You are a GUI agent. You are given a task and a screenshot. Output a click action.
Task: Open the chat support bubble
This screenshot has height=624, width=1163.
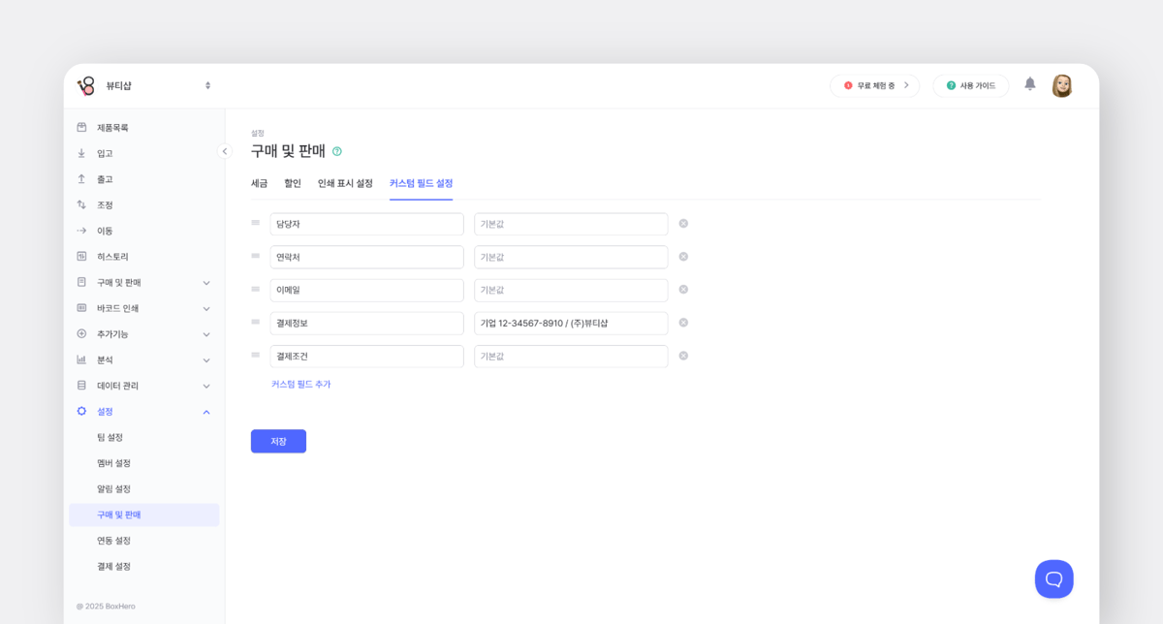coord(1054,578)
